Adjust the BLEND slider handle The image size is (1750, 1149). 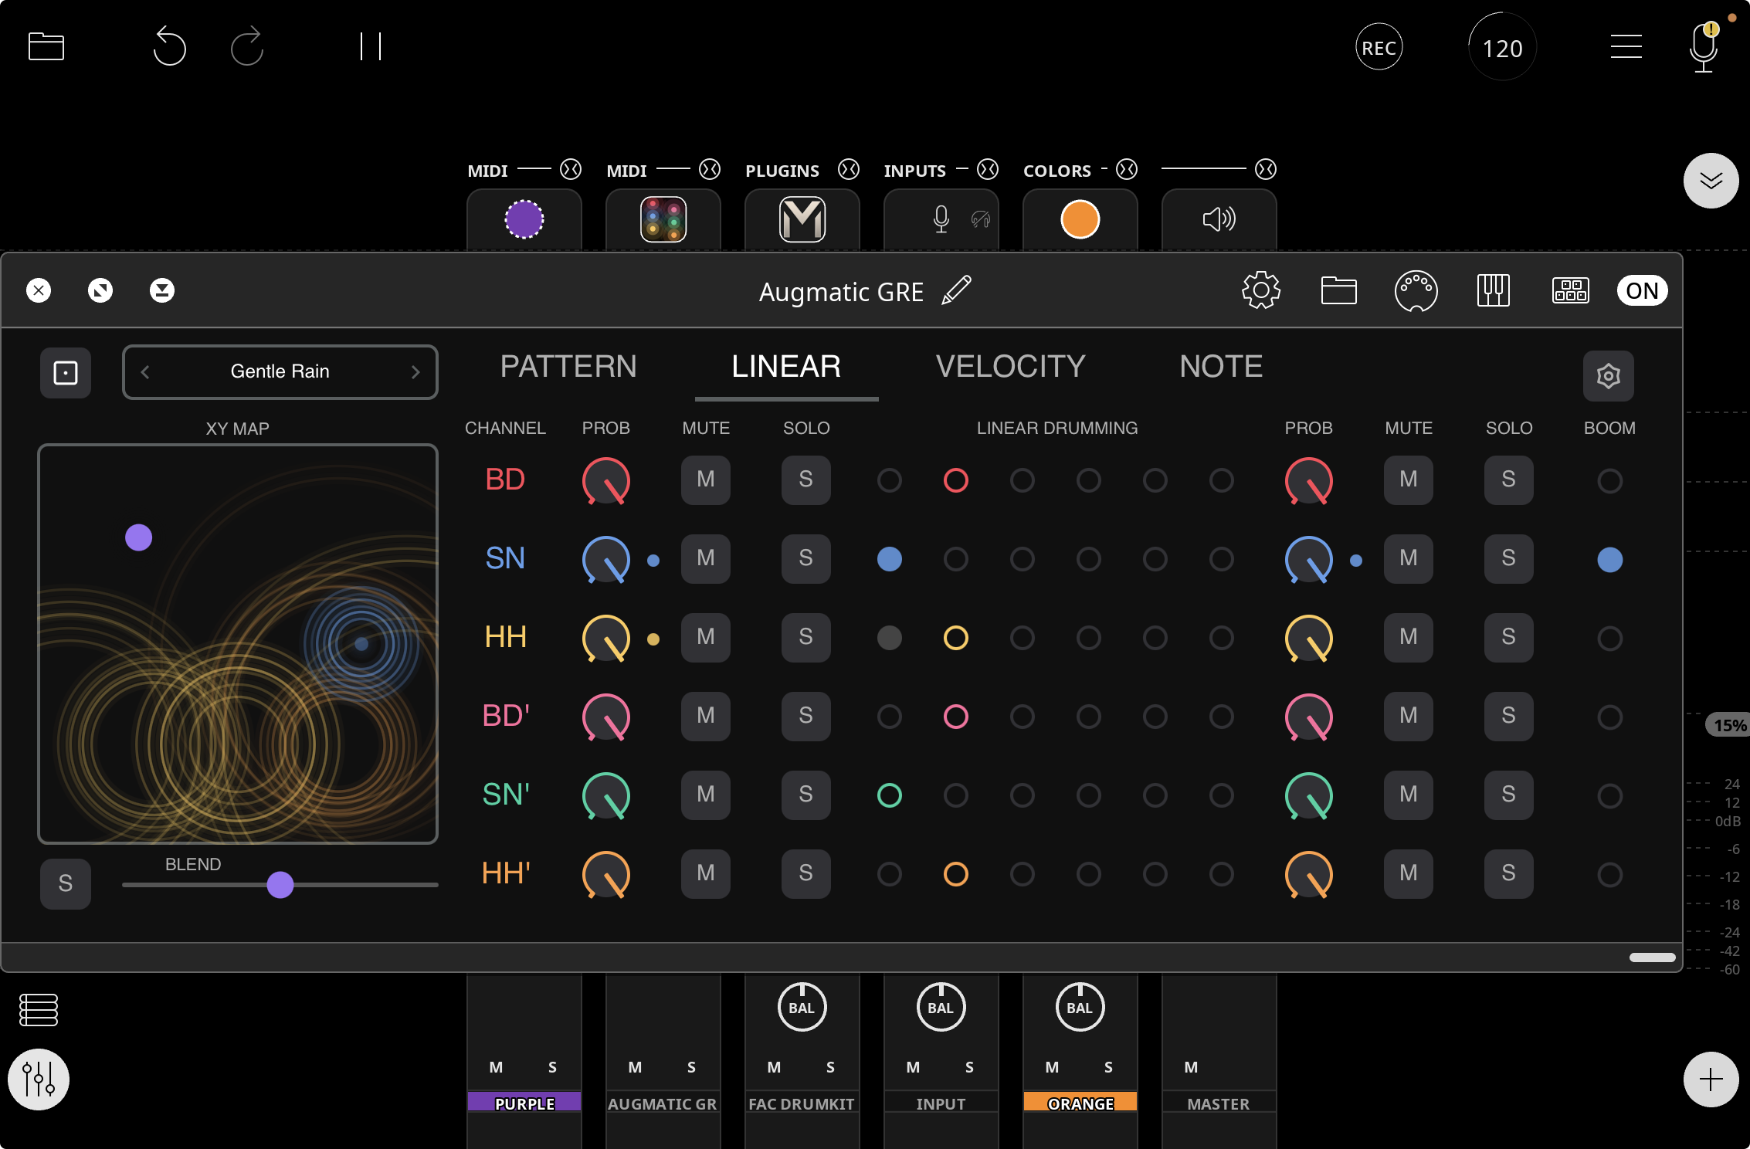tap(280, 886)
